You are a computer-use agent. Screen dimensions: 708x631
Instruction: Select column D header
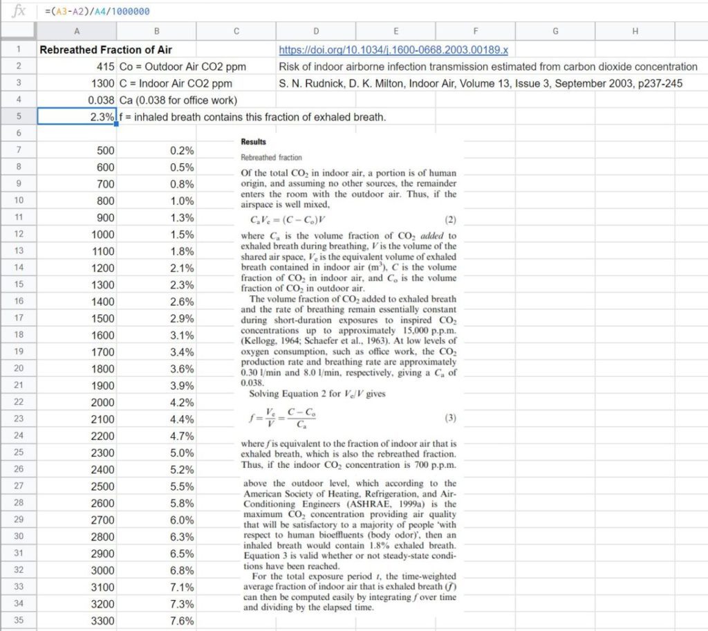pyautogui.click(x=316, y=31)
